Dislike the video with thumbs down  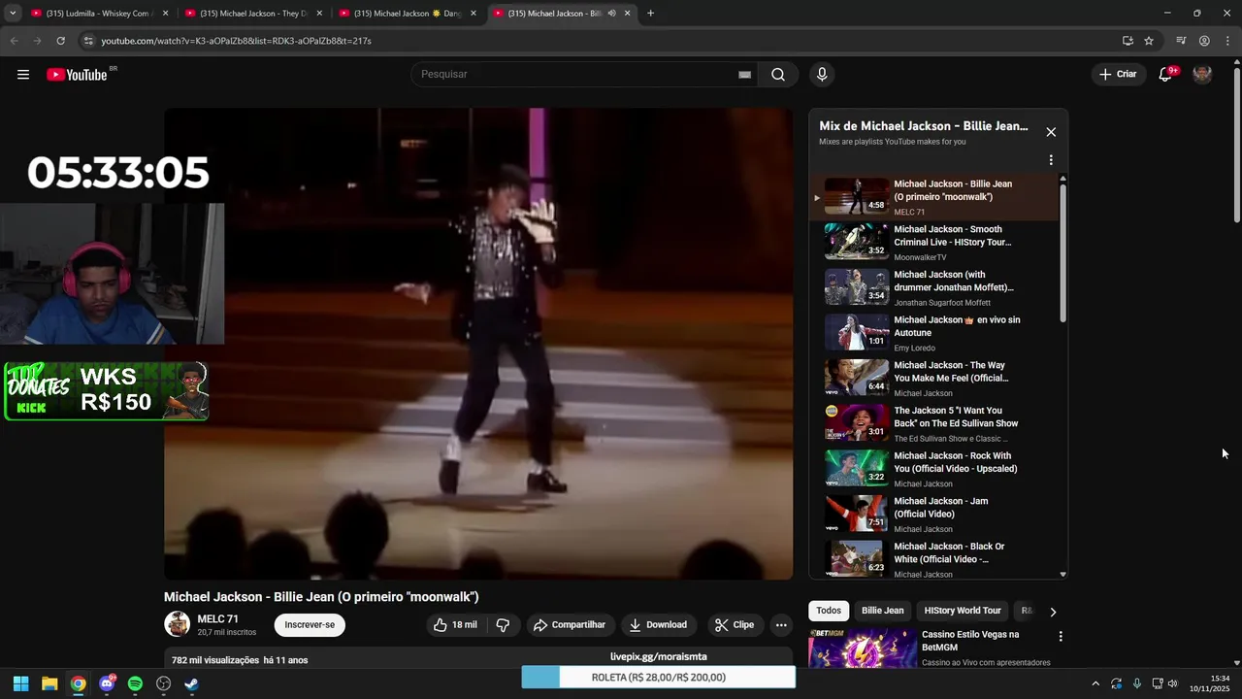tap(503, 625)
